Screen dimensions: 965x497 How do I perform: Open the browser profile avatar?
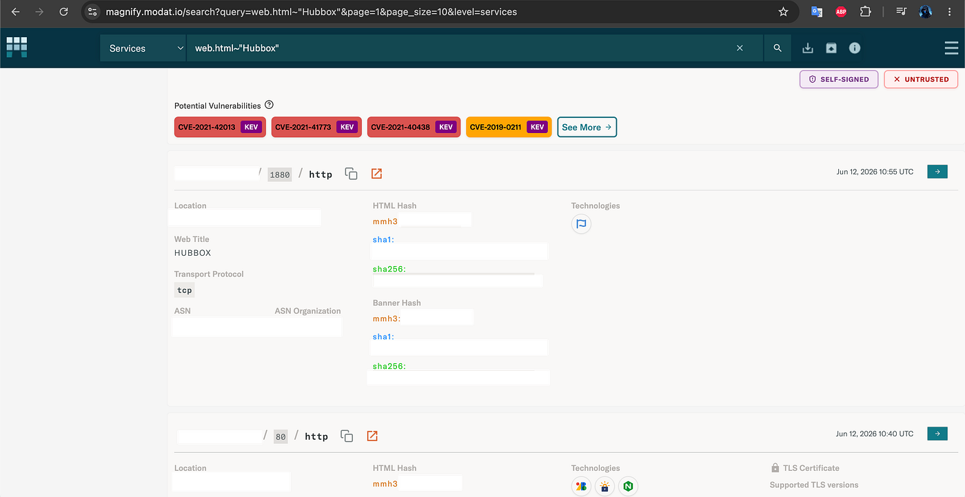(926, 12)
